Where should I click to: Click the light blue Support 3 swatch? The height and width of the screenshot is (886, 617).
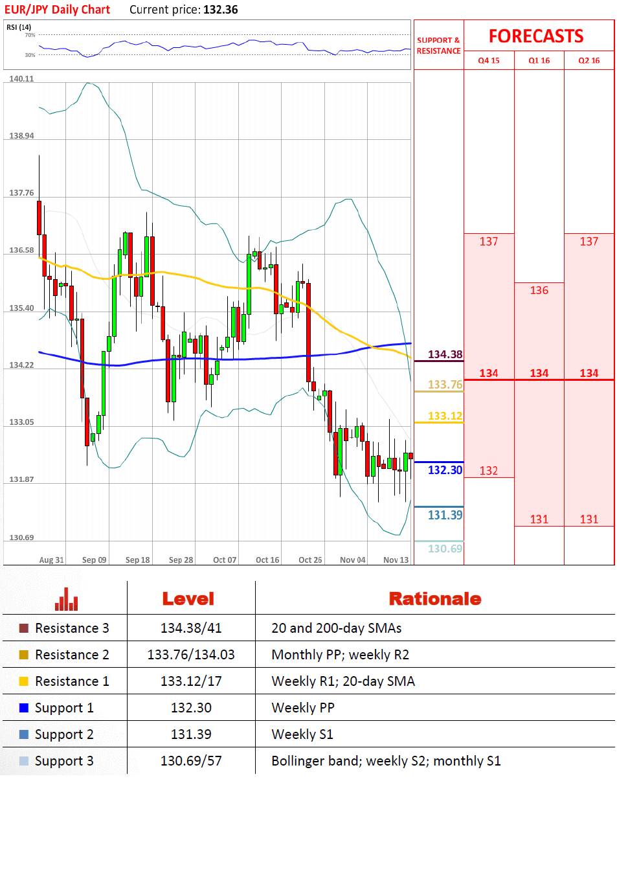[x=24, y=761]
